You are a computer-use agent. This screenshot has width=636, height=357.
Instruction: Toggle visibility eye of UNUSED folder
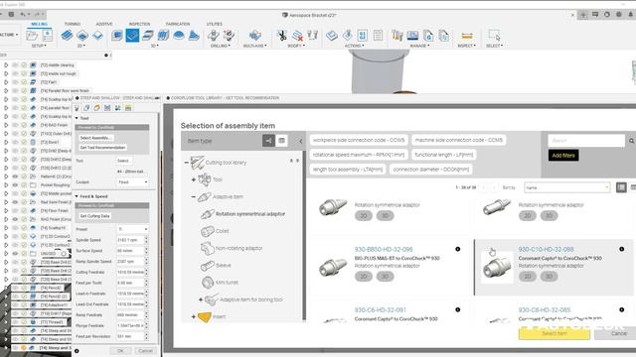click(x=15, y=254)
